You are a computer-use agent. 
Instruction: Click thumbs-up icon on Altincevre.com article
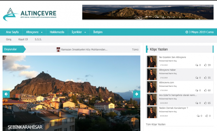coord(205,90)
